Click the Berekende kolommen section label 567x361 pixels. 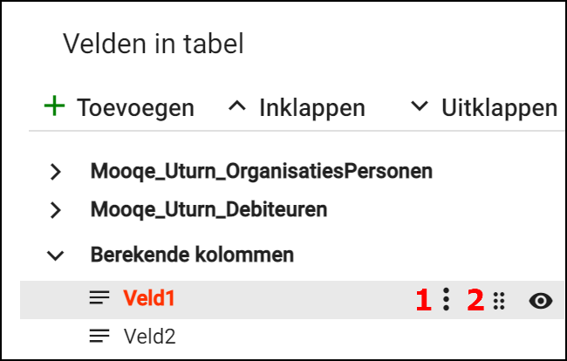coord(192,255)
